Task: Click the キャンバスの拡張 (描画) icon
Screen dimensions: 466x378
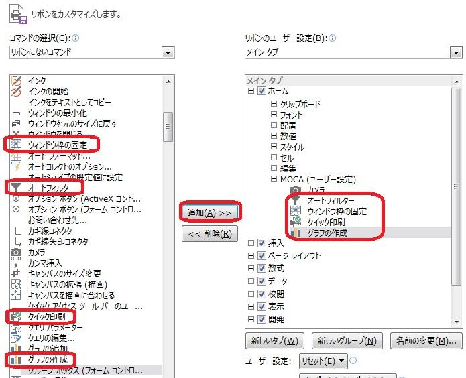Action: coord(16,284)
